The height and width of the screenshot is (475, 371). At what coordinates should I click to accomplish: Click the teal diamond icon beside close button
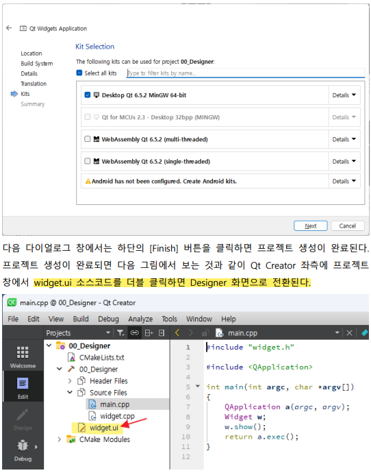coord(364,333)
